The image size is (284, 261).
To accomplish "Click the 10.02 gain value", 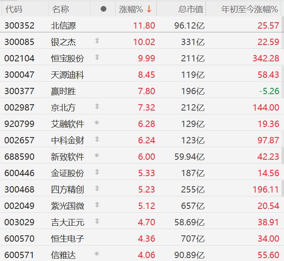I will pyautogui.click(x=144, y=42).
